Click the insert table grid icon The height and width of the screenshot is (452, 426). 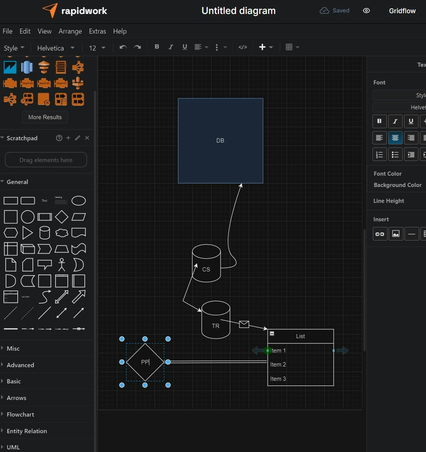(x=289, y=47)
